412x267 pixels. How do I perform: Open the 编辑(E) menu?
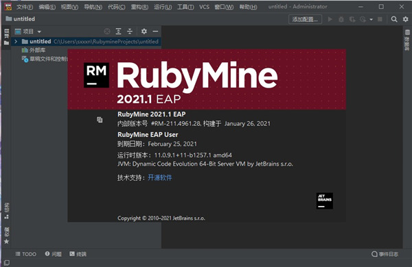[x=47, y=7]
